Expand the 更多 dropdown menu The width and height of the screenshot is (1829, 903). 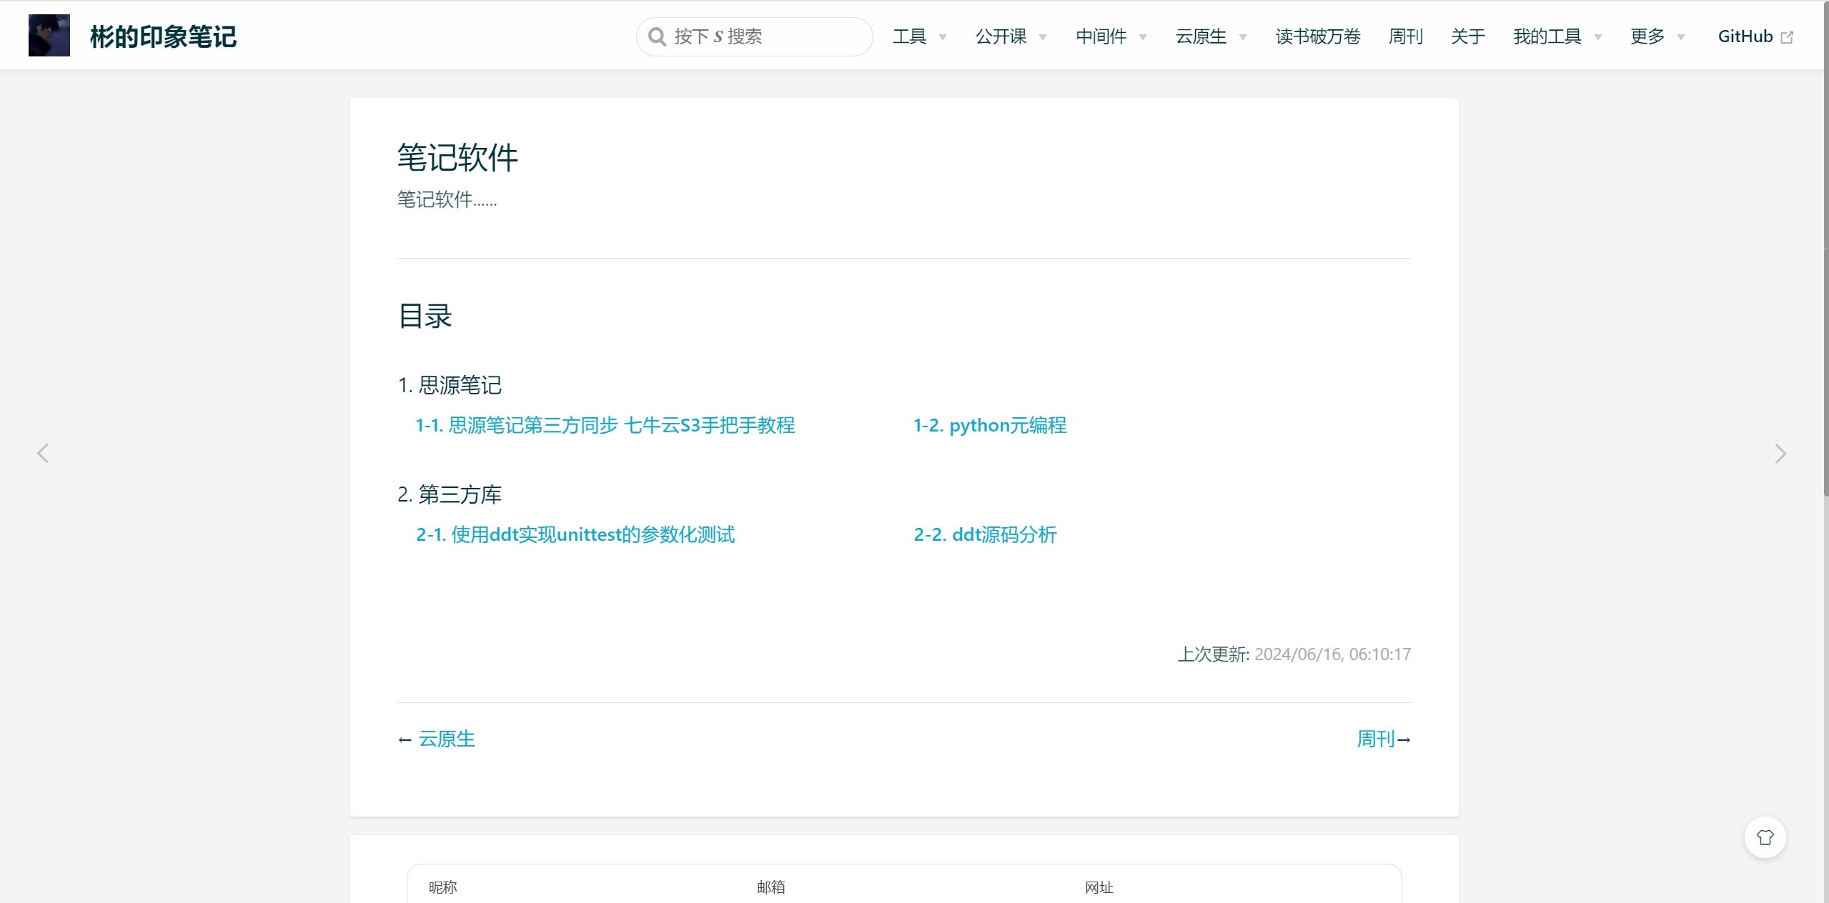click(x=1657, y=36)
